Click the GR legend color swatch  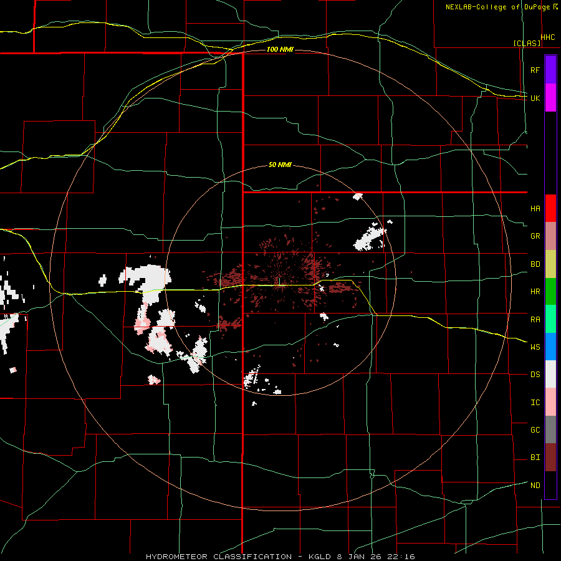click(550, 236)
